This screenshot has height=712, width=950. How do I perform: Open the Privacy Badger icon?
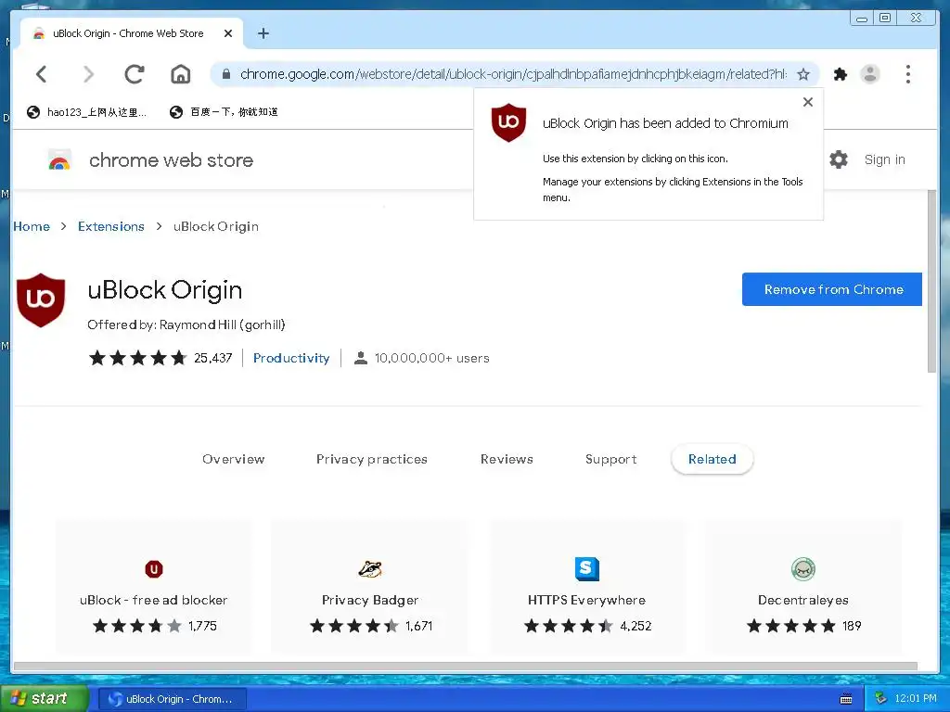[370, 569]
